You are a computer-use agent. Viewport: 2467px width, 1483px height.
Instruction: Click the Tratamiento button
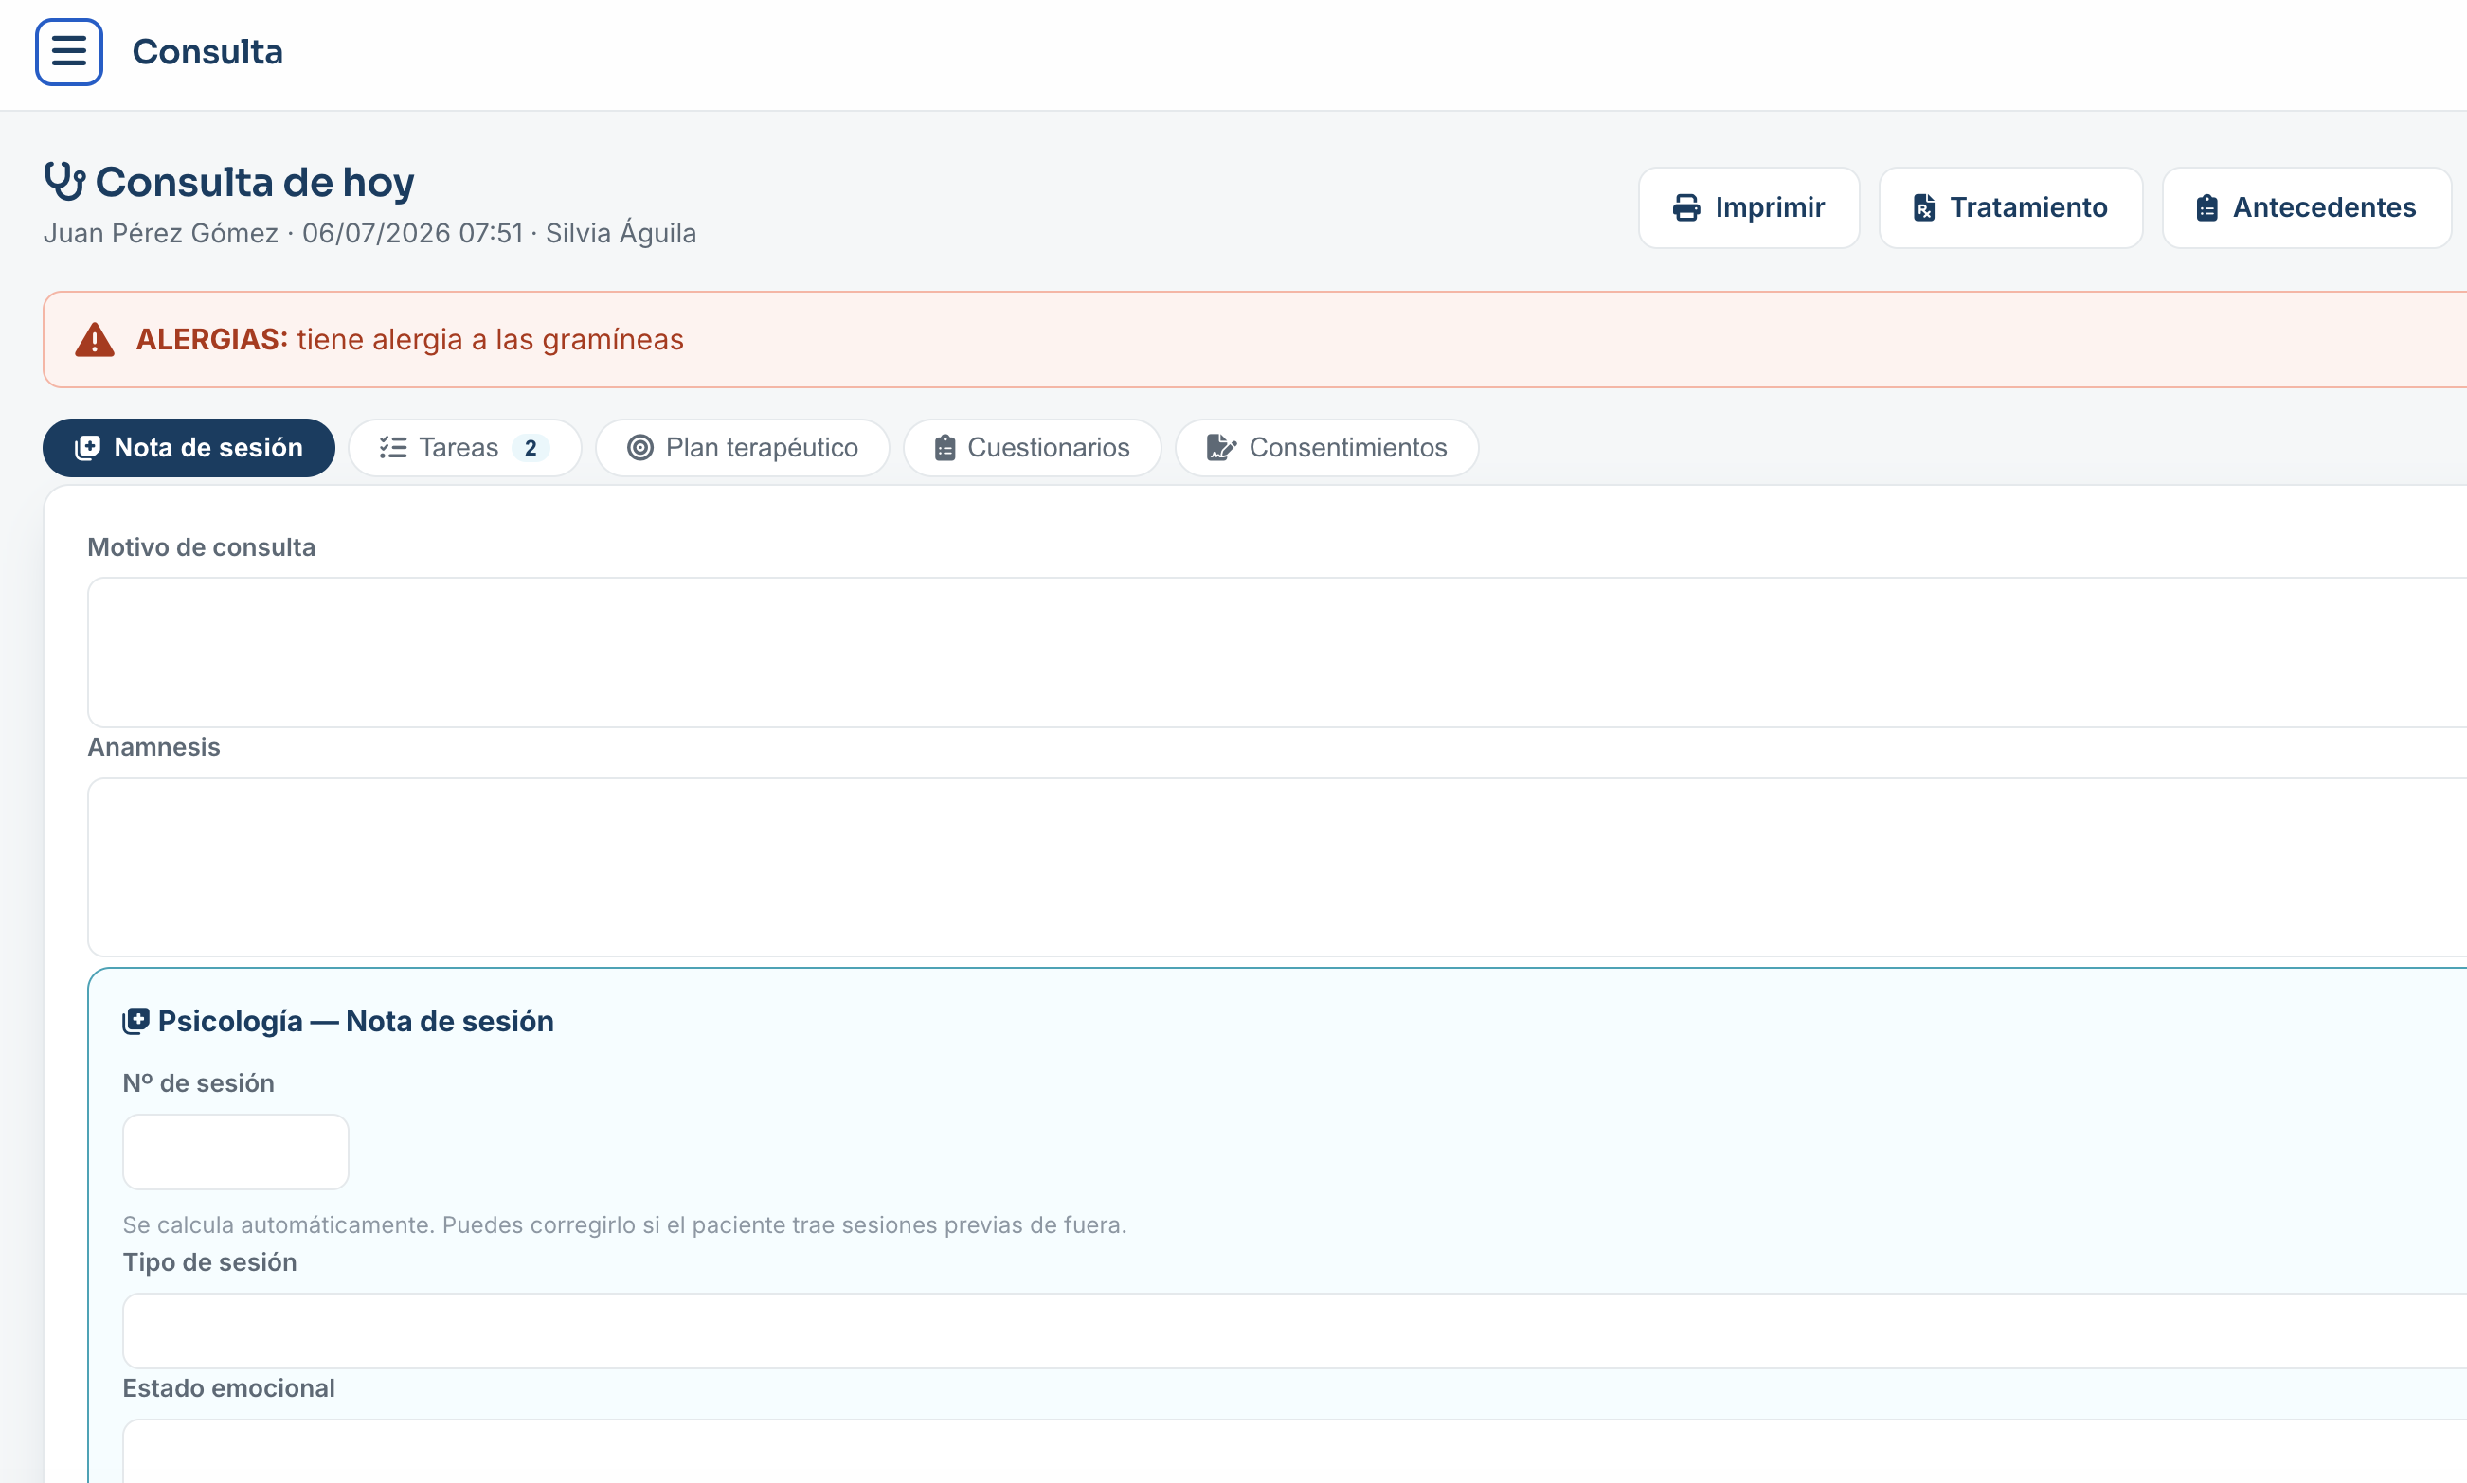2011,207
